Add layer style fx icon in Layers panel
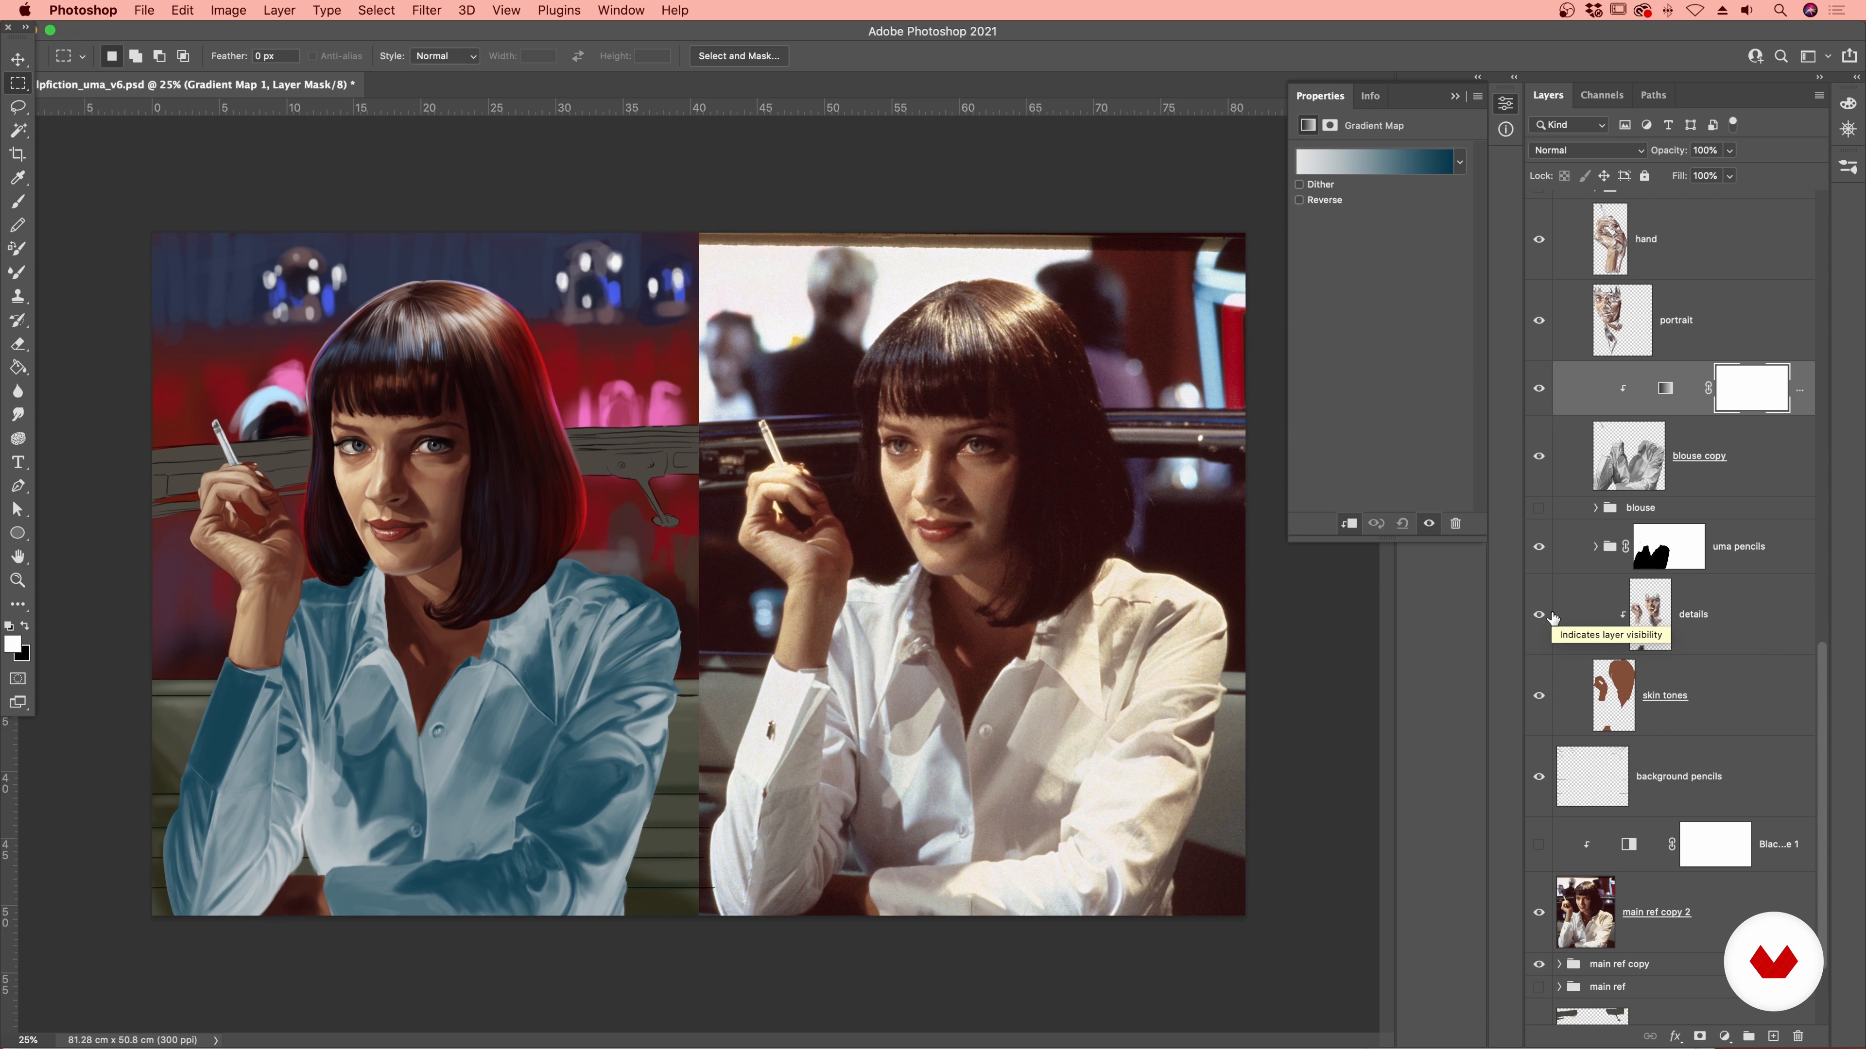This screenshot has height=1049, width=1866. click(x=1675, y=1036)
